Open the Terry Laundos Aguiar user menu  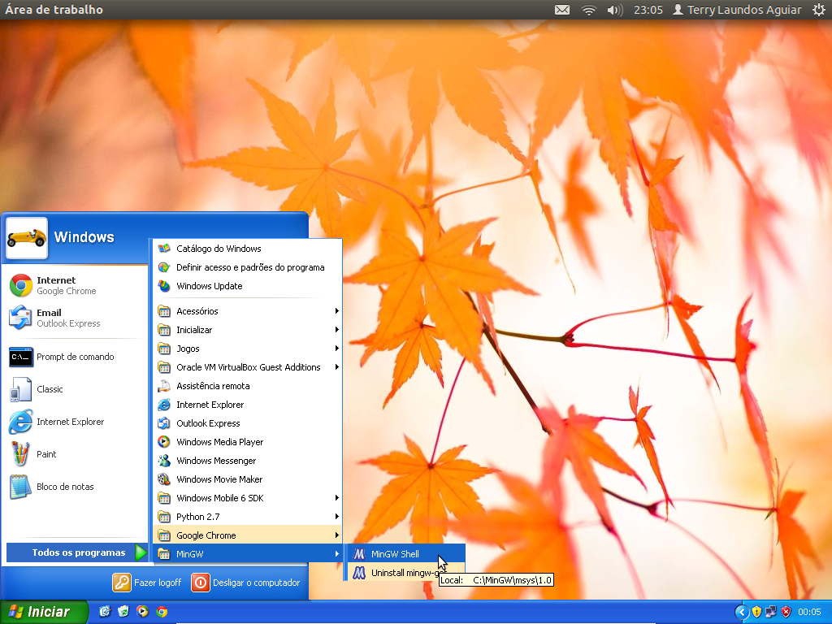[x=737, y=10]
